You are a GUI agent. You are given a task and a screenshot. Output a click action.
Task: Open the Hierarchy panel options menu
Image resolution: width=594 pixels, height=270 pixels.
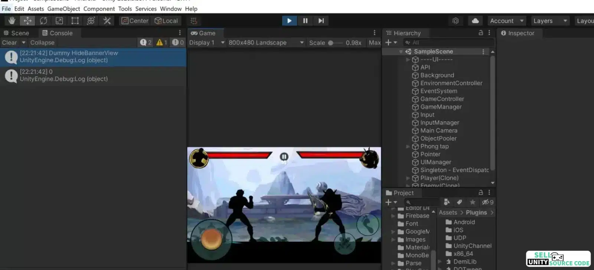coord(489,33)
